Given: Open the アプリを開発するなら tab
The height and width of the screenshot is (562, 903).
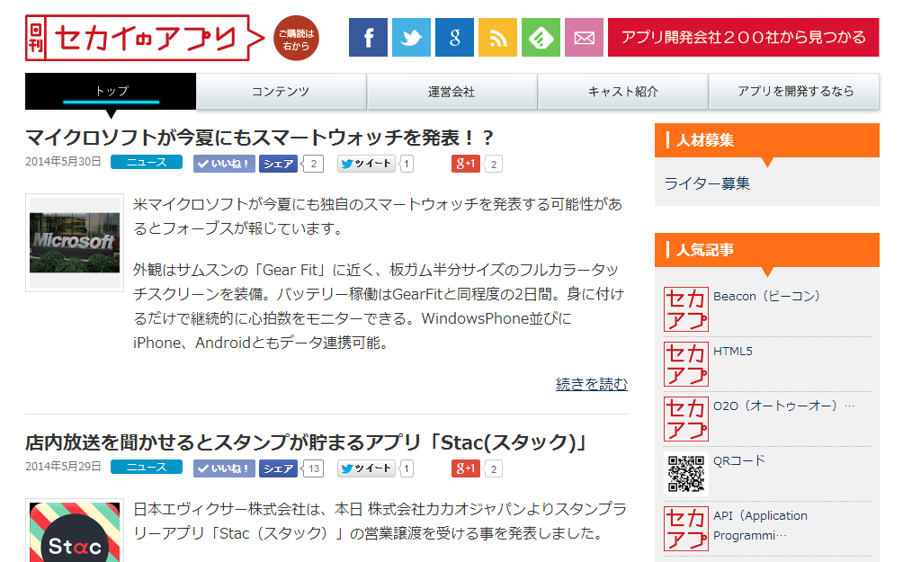Looking at the screenshot, I should point(794,91).
